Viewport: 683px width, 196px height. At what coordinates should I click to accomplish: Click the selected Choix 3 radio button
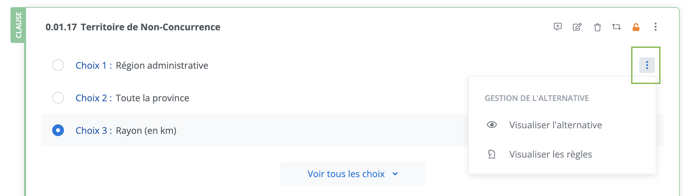(x=58, y=130)
